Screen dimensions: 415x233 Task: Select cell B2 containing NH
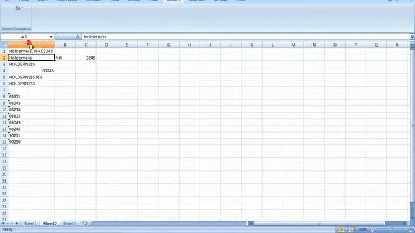click(x=65, y=58)
